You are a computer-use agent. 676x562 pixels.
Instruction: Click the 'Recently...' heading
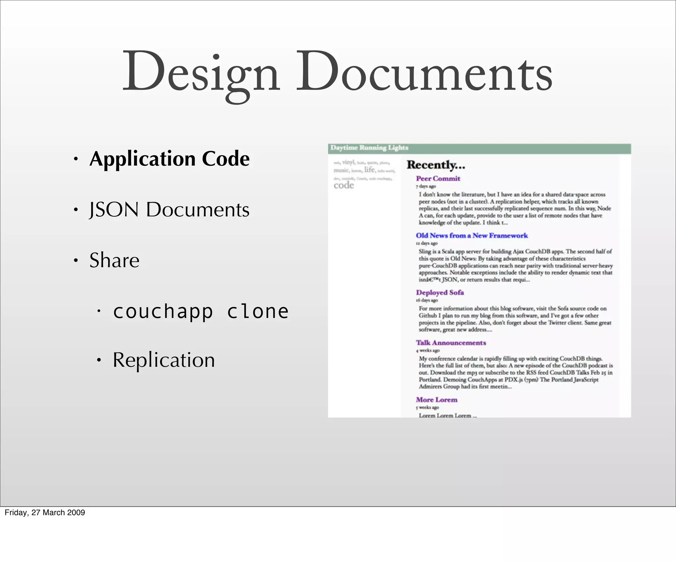coord(436,165)
